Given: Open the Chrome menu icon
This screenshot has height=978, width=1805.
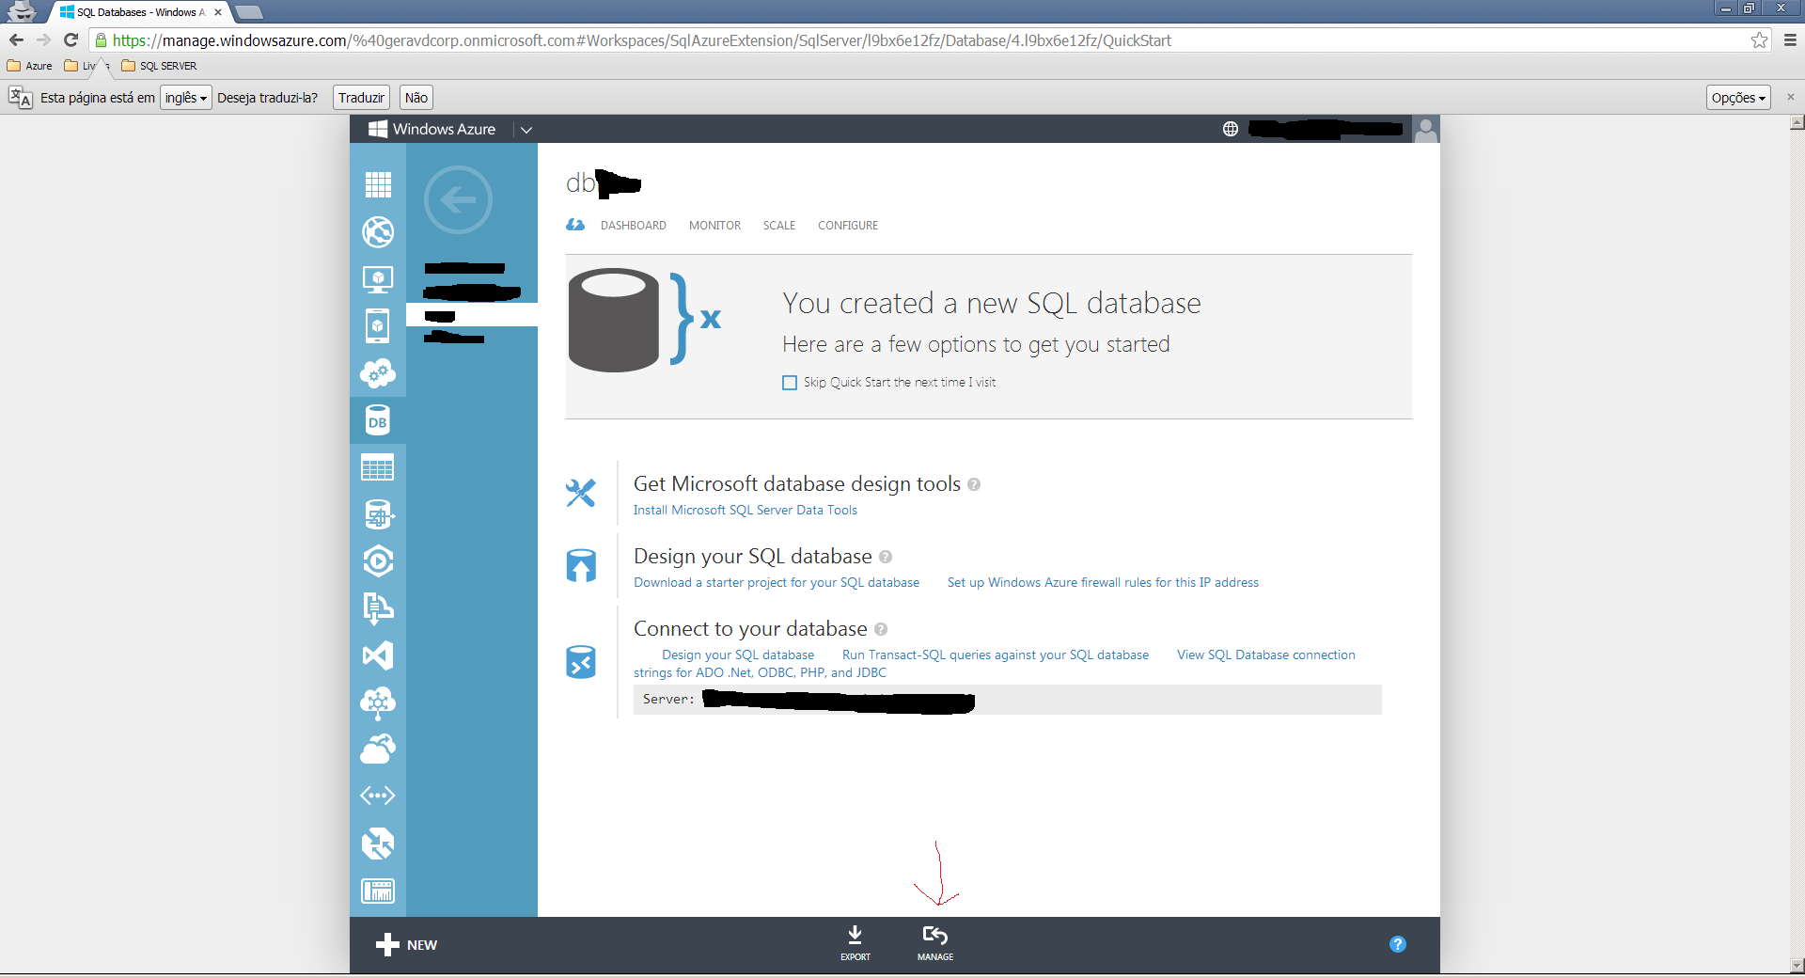Looking at the screenshot, I should (1790, 40).
